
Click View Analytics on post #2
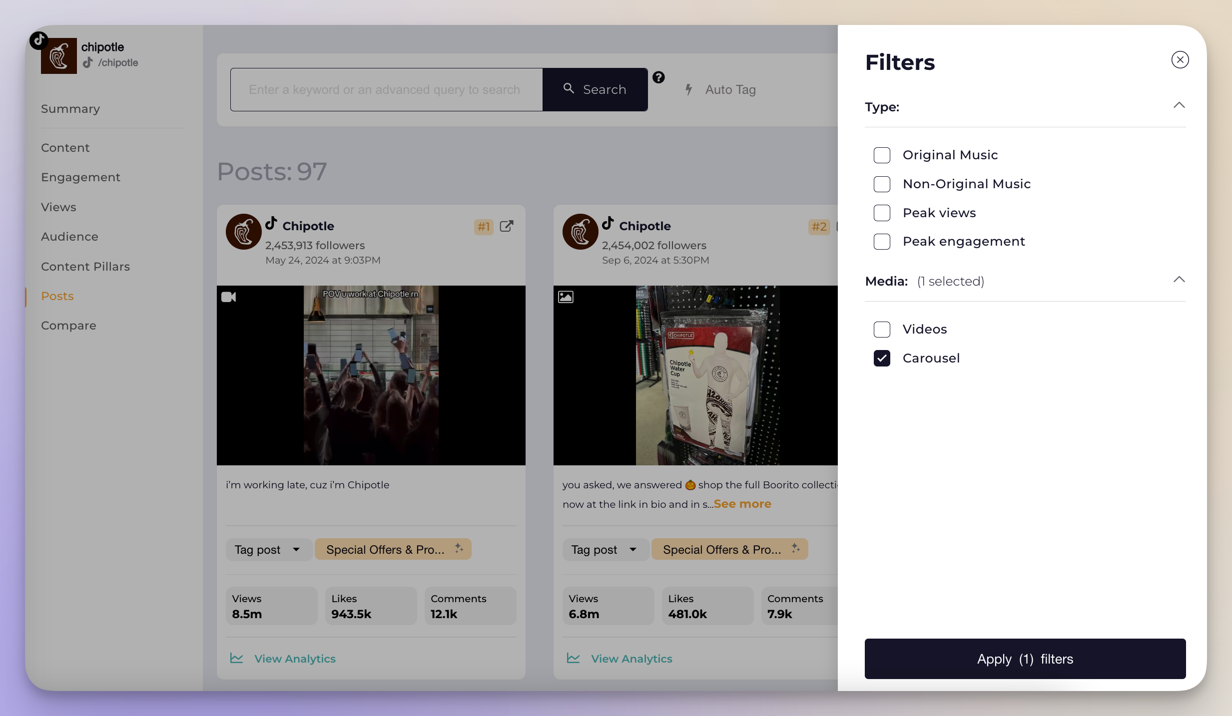(631, 659)
